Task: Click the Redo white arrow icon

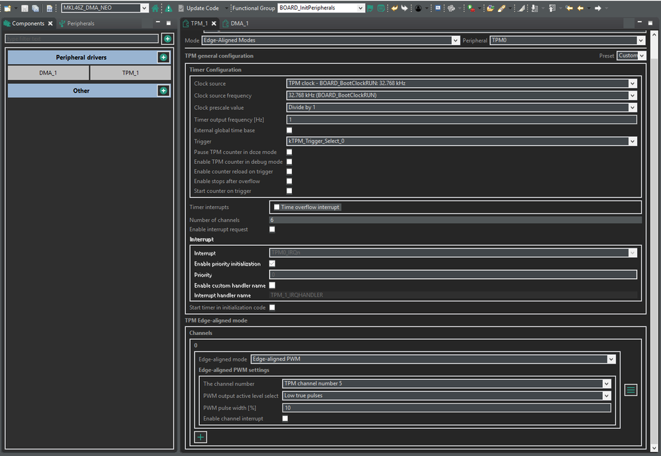Action: (404, 8)
